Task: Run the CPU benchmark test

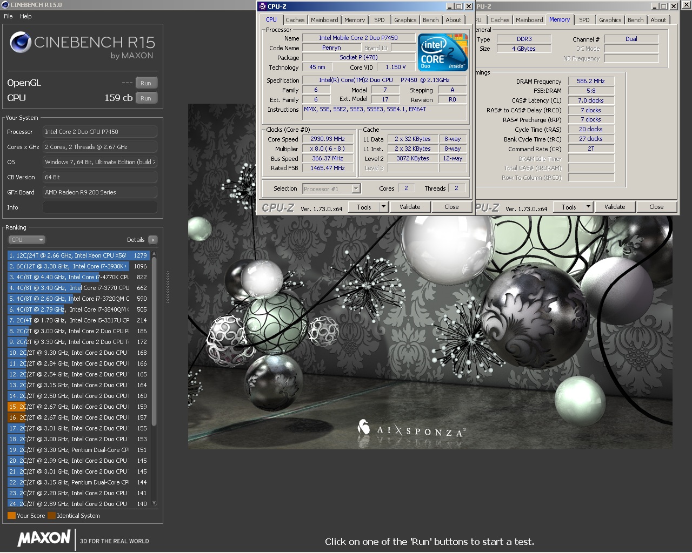Action: (146, 98)
